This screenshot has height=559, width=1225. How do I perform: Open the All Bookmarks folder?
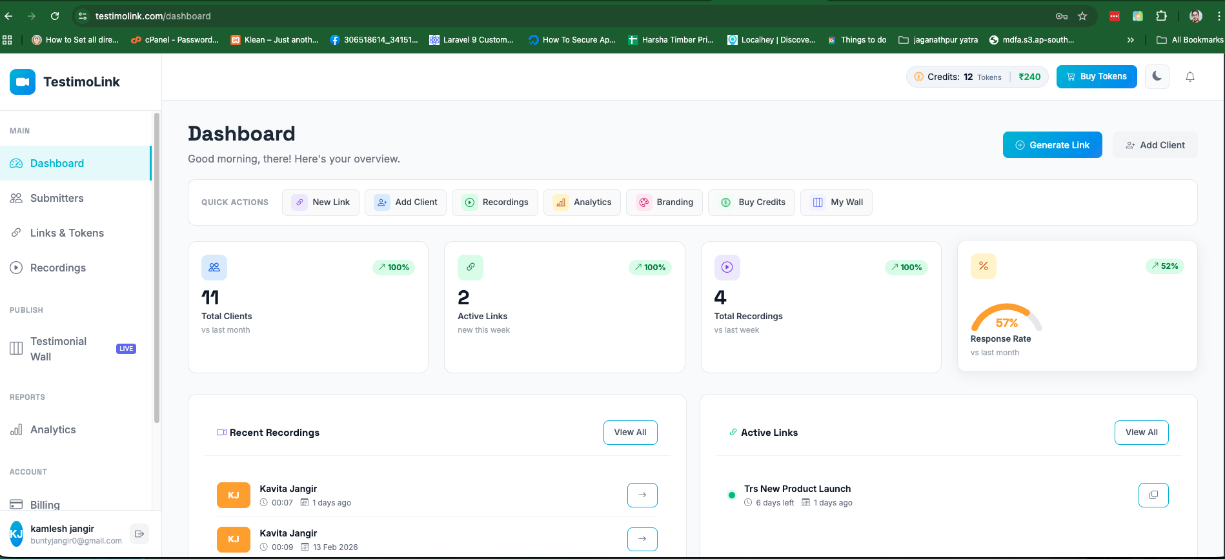1190,40
